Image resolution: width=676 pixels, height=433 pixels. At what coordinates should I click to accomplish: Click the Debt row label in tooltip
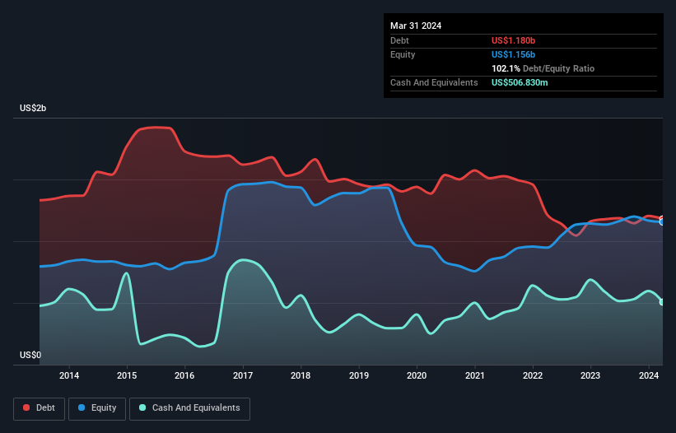click(x=399, y=40)
